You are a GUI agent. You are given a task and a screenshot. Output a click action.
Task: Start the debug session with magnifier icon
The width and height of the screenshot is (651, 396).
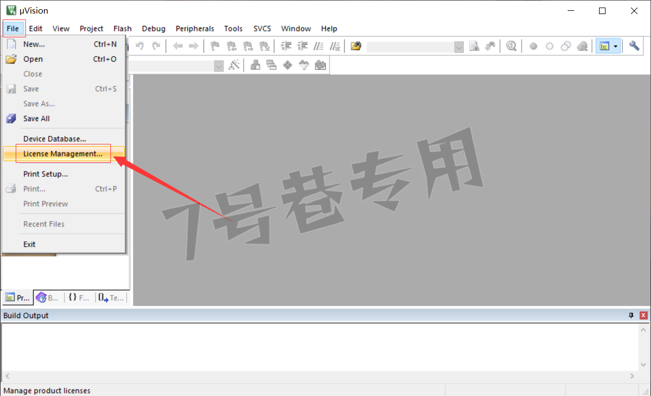click(x=511, y=46)
